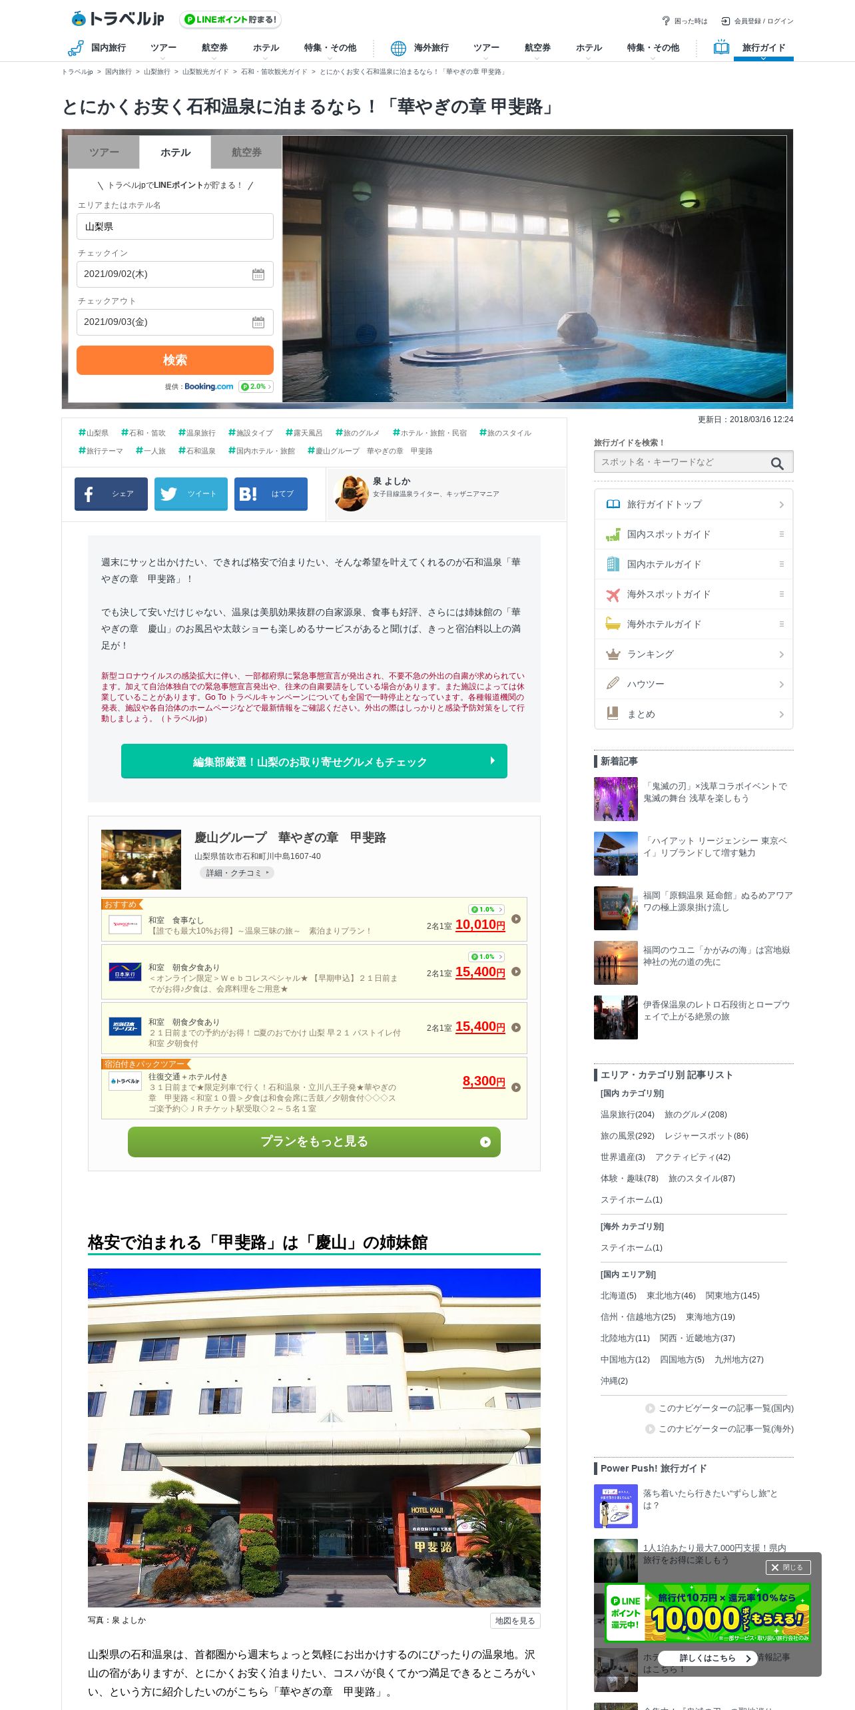Open the ランキング crown item

pyautogui.click(x=694, y=654)
